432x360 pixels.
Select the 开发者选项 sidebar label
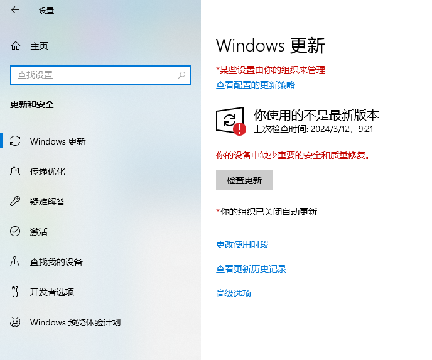(52, 292)
